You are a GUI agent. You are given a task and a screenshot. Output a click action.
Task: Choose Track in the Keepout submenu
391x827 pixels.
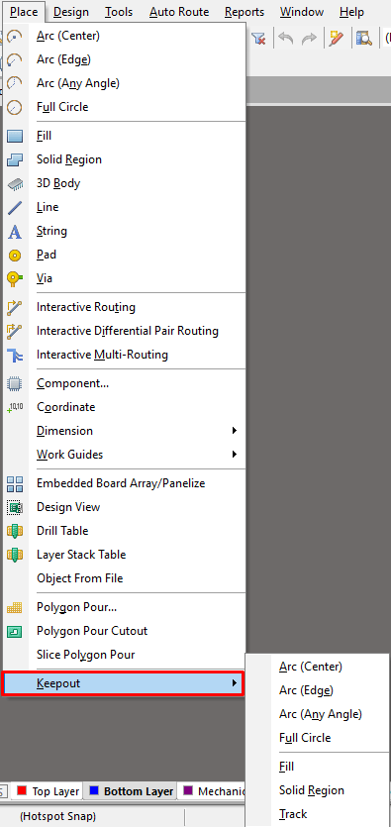click(293, 814)
